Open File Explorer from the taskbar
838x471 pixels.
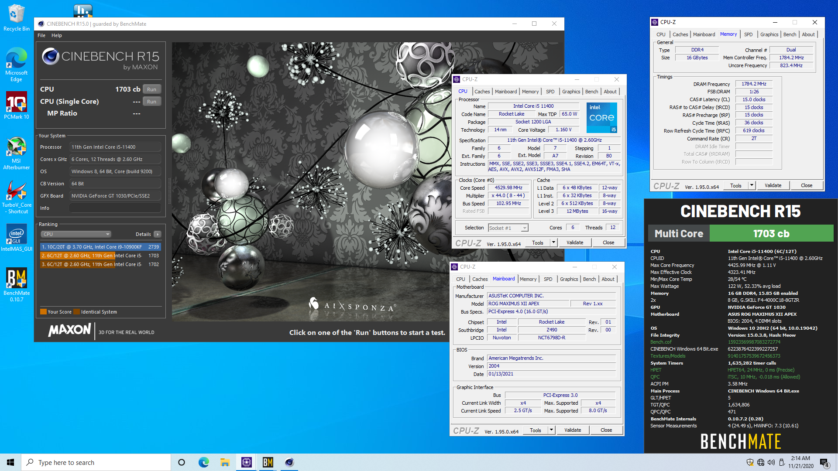[225, 462]
